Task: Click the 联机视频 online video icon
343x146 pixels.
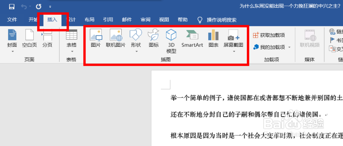Action: click(x=309, y=35)
